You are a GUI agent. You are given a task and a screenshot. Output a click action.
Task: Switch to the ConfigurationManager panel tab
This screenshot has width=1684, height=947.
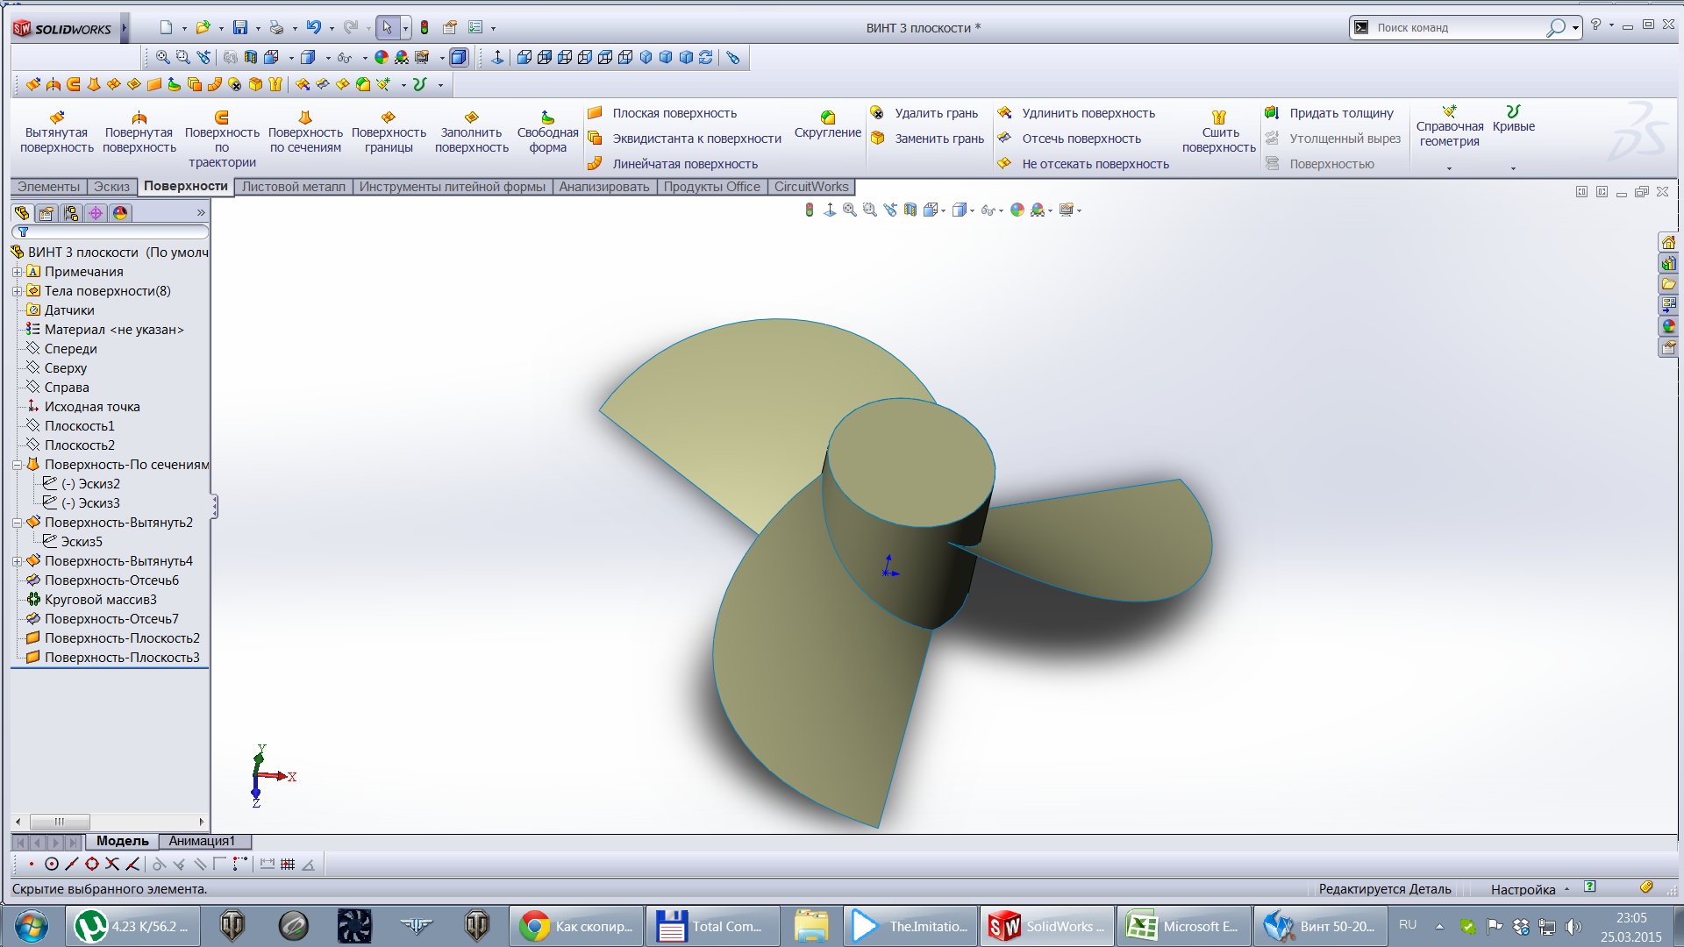[x=71, y=213]
